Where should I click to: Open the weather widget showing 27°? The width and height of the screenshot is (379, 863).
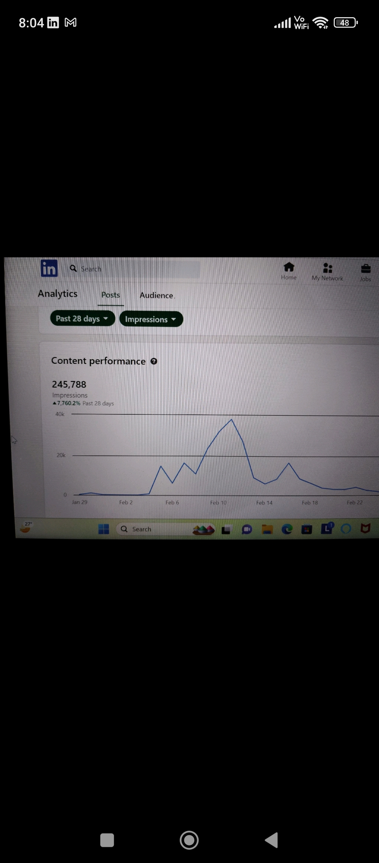coord(26,527)
